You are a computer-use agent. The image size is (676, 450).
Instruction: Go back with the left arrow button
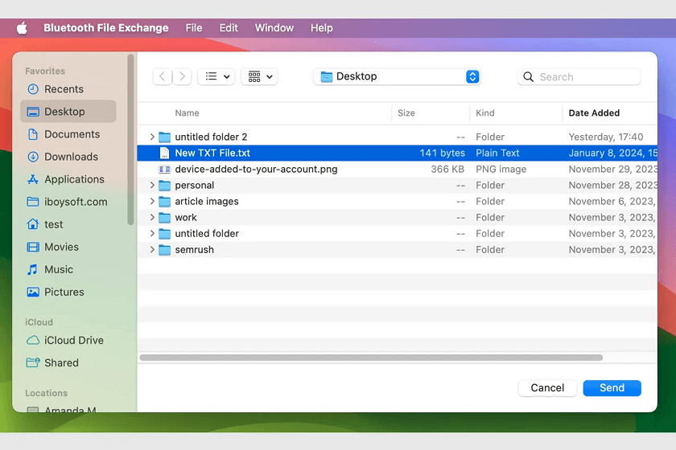point(163,76)
